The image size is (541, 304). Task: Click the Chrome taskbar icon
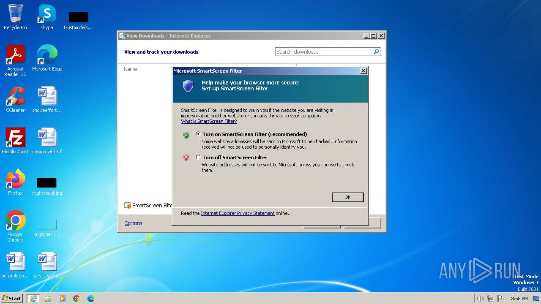tap(77, 299)
